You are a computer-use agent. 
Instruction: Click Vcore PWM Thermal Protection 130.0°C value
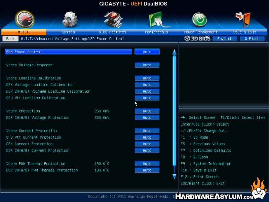pyautogui.click(x=102, y=164)
